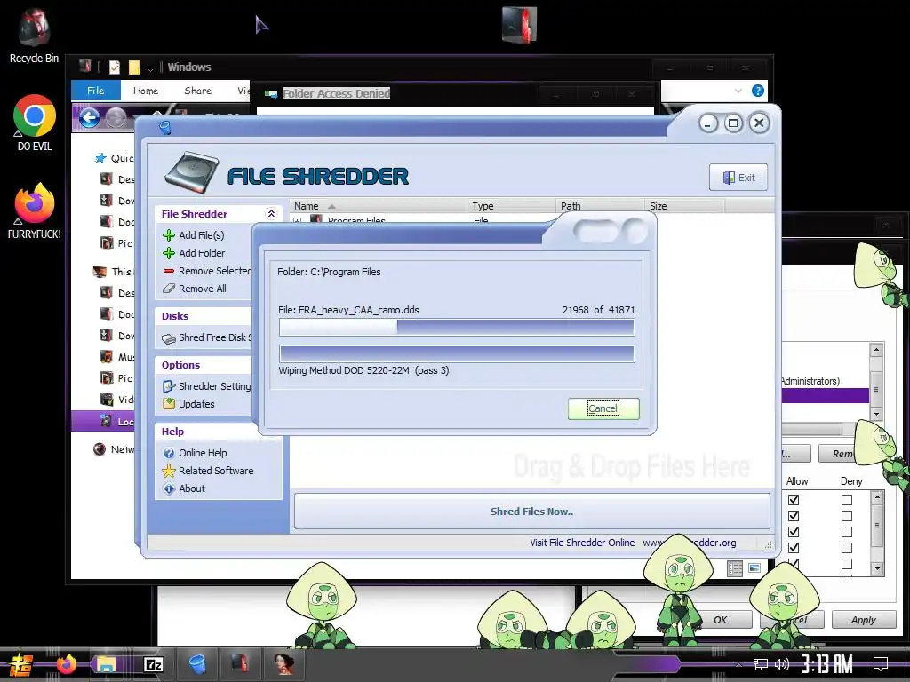
Task: Click the current file progress bar
Action: (x=457, y=327)
